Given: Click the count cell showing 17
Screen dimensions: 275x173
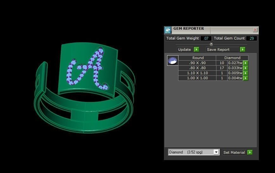Looking at the screenshot, I should pyautogui.click(x=222, y=68).
